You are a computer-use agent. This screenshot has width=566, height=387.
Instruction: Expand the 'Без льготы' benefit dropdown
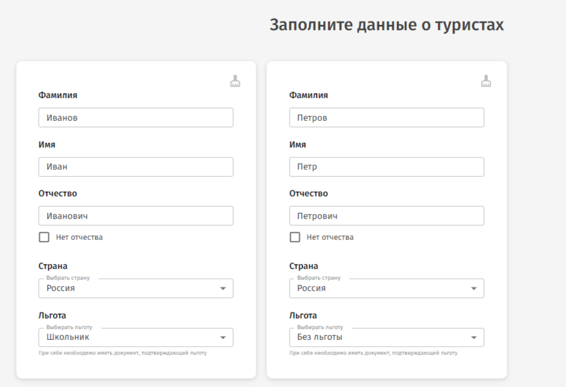pyautogui.click(x=474, y=338)
